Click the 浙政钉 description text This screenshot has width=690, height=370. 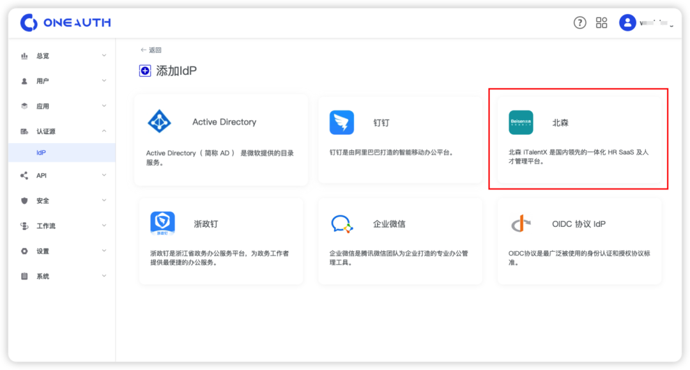point(220,258)
